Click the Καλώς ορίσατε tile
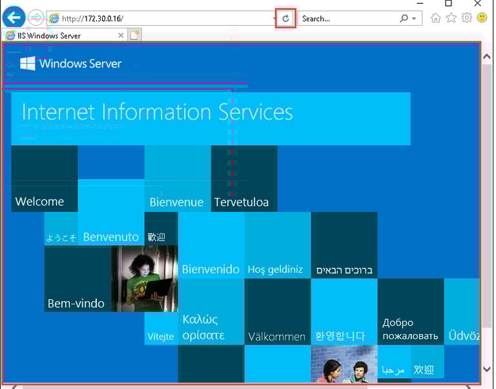 pos(211,311)
